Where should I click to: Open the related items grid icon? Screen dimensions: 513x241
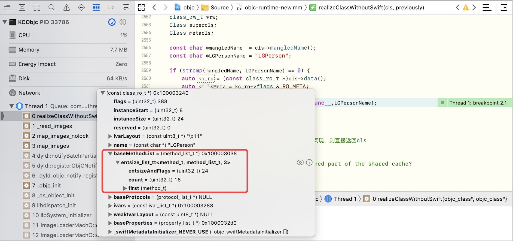[141, 7]
